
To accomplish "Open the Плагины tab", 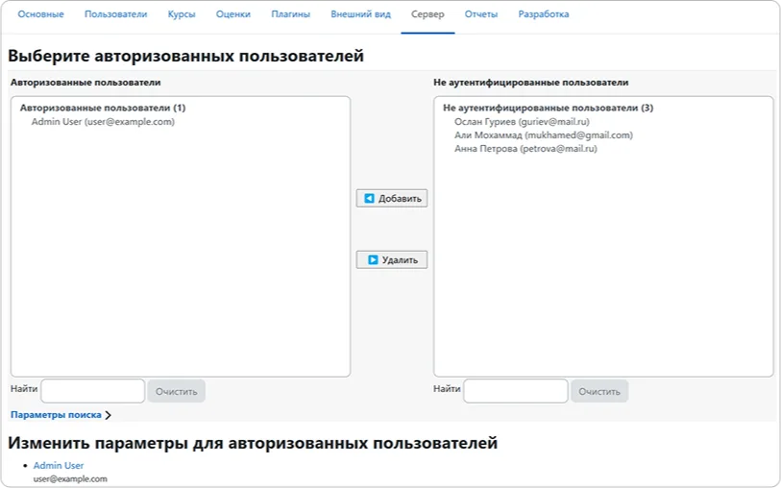I will (290, 15).
